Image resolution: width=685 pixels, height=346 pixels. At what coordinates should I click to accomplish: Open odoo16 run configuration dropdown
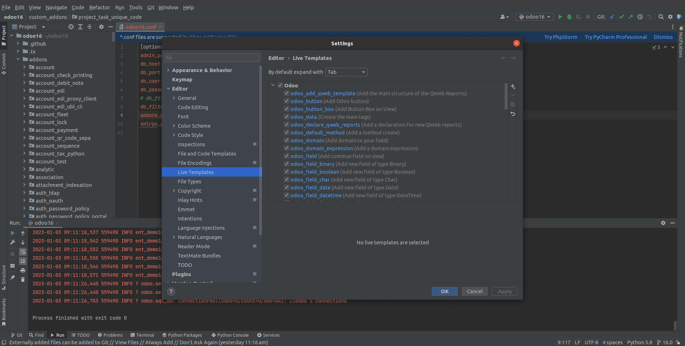534,17
